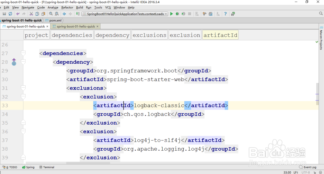The height and width of the screenshot is (174, 324).
Task: Collapse the exclusion tag on line 36
Action: click(23, 131)
